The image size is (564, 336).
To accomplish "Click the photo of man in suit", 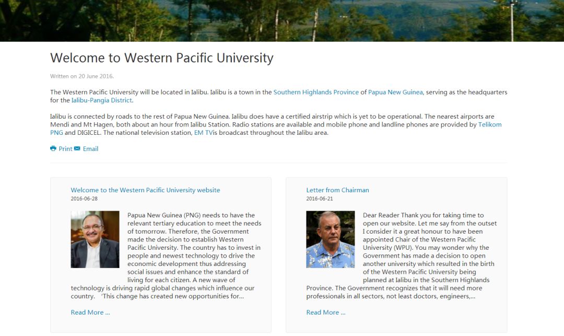I will 95,239.
